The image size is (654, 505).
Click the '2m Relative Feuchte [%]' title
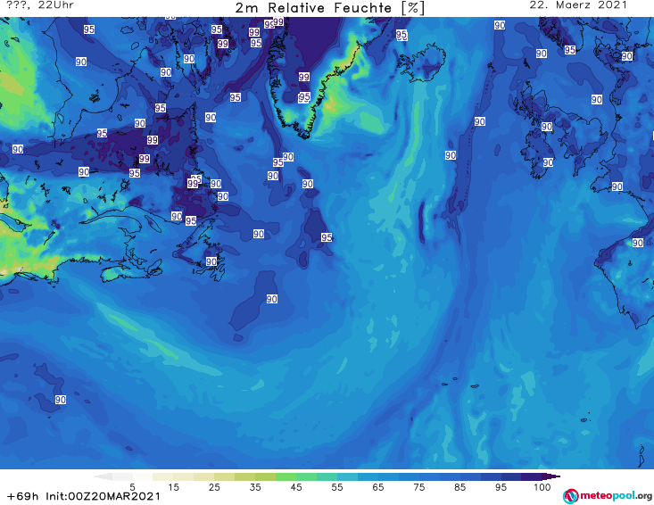329,8
